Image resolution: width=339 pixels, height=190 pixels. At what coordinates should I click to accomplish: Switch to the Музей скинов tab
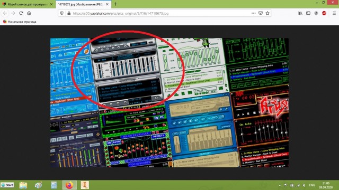[28, 4]
